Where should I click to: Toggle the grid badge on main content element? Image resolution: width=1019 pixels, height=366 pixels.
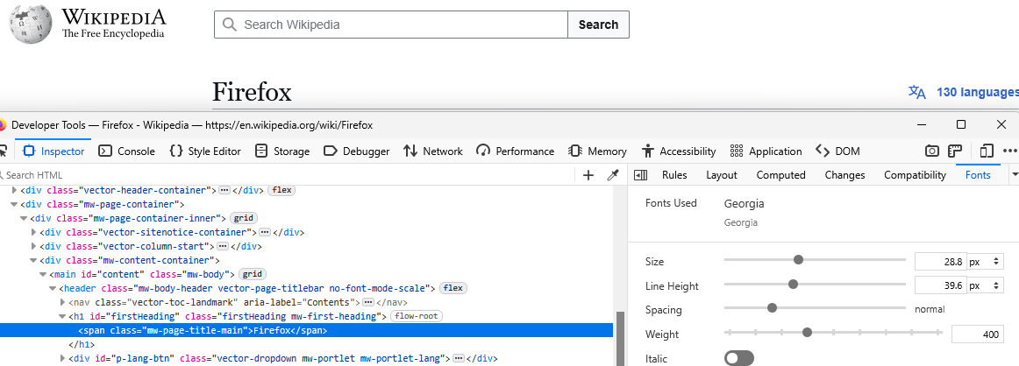point(253,275)
